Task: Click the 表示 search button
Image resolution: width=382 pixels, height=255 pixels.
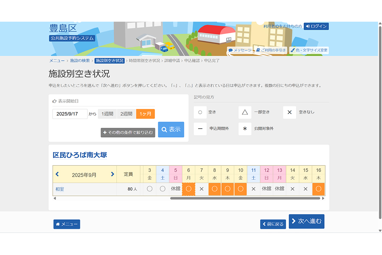Action: coord(171,130)
